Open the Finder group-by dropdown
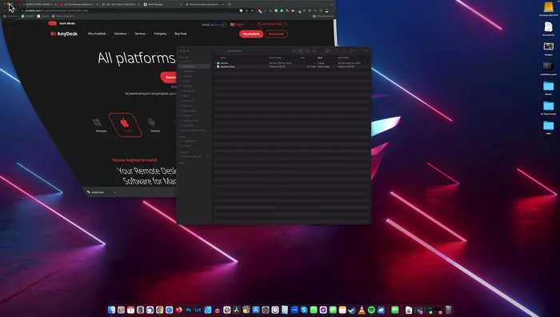The image size is (560, 317). [x=329, y=51]
